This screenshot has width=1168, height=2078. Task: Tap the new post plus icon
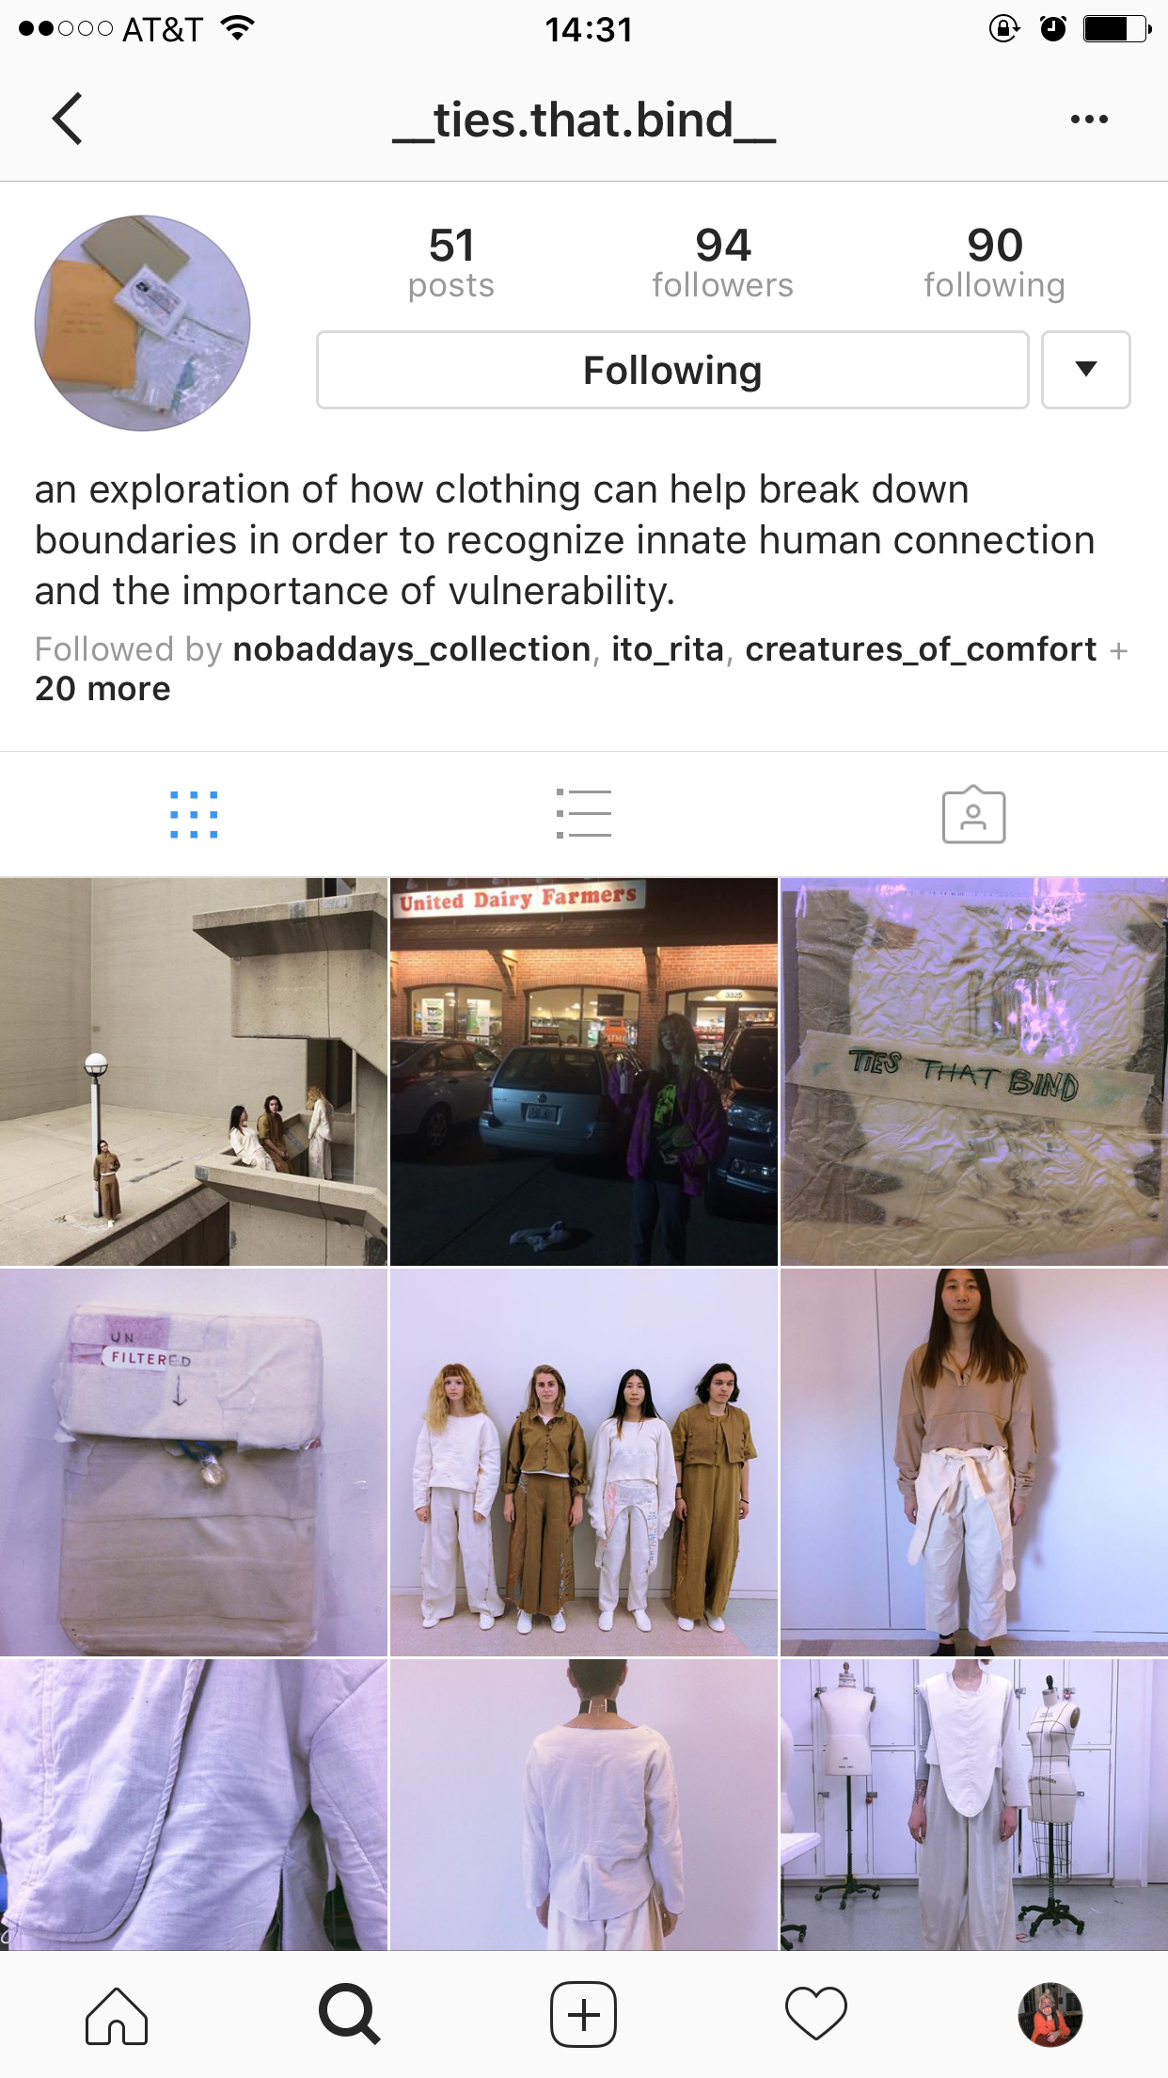pyautogui.click(x=583, y=2015)
